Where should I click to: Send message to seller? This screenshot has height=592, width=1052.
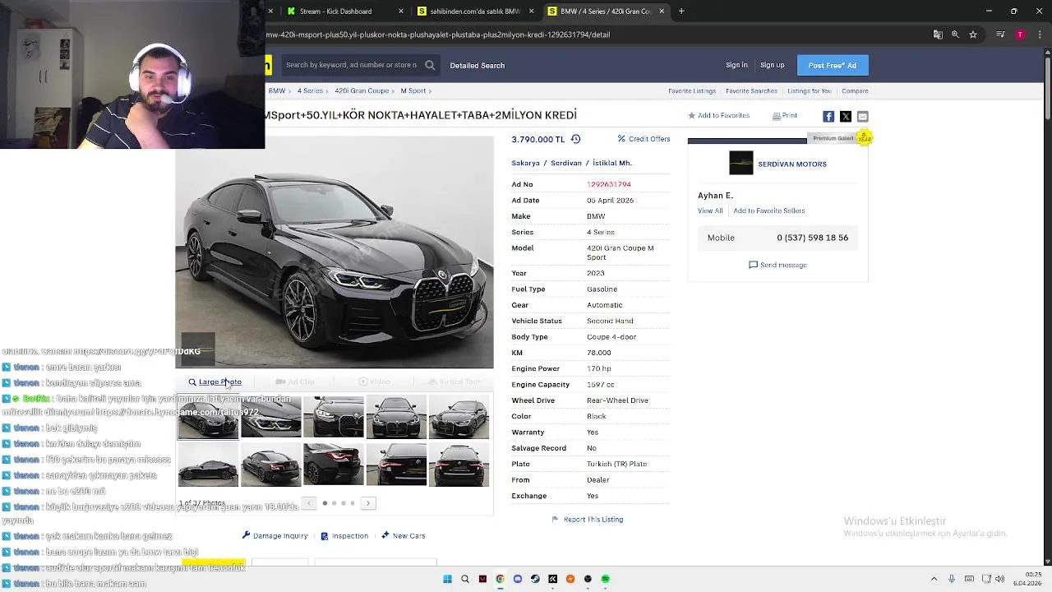coord(777,265)
